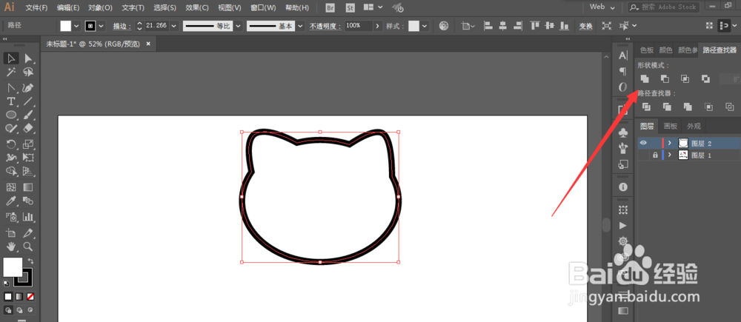Click horizontal align center icon
The height and width of the screenshot is (322, 741).
[x=503, y=25]
